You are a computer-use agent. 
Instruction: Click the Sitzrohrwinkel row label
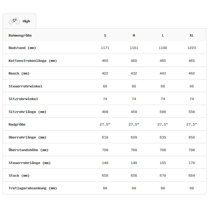[23, 99]
